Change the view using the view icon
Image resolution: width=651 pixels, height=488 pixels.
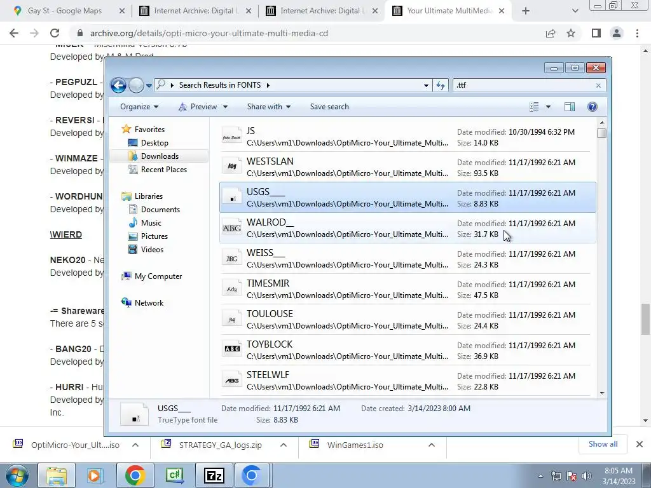pyautogui.click(x=534, y=107)
